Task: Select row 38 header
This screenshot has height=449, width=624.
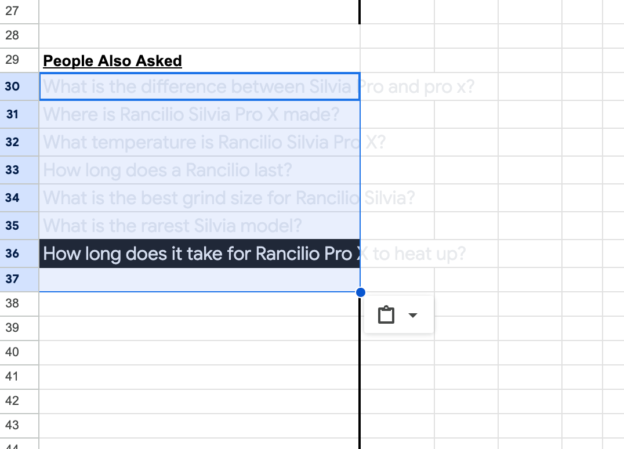Action: [x=19, y=304]
